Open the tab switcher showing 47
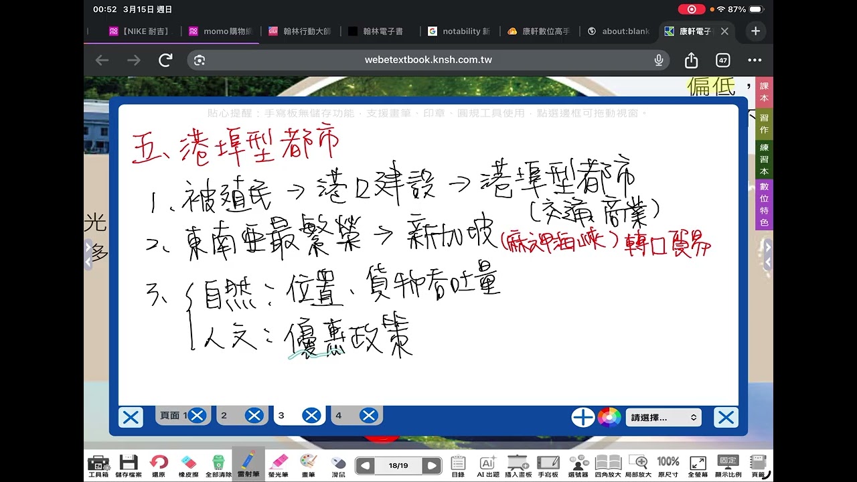The image size is (857, 482). (723, 60)
